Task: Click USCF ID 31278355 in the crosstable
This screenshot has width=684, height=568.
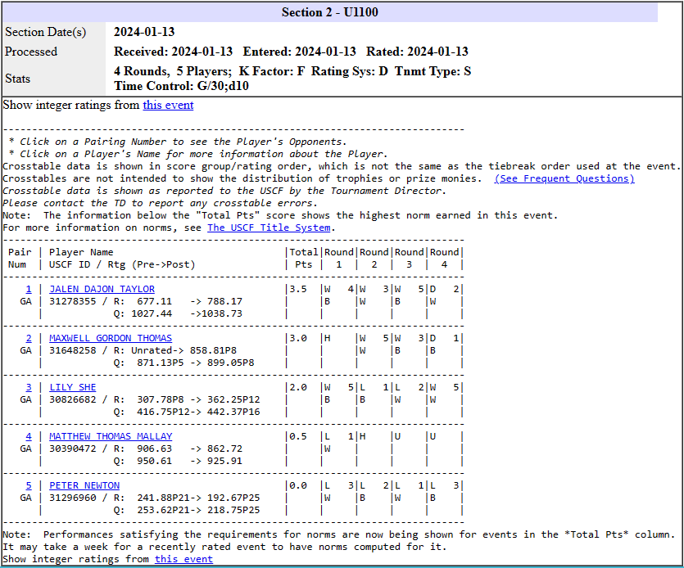Action: (73, 301)
